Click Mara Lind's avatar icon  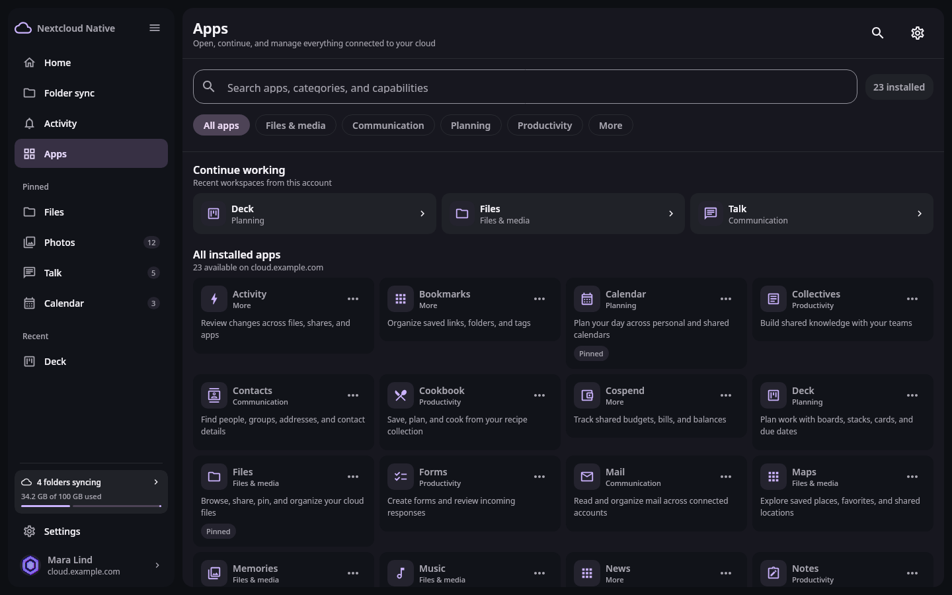coord(30,565)
